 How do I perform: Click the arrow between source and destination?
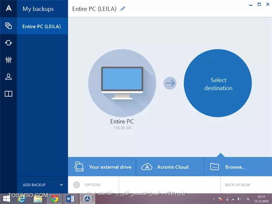tap(170, 83)
